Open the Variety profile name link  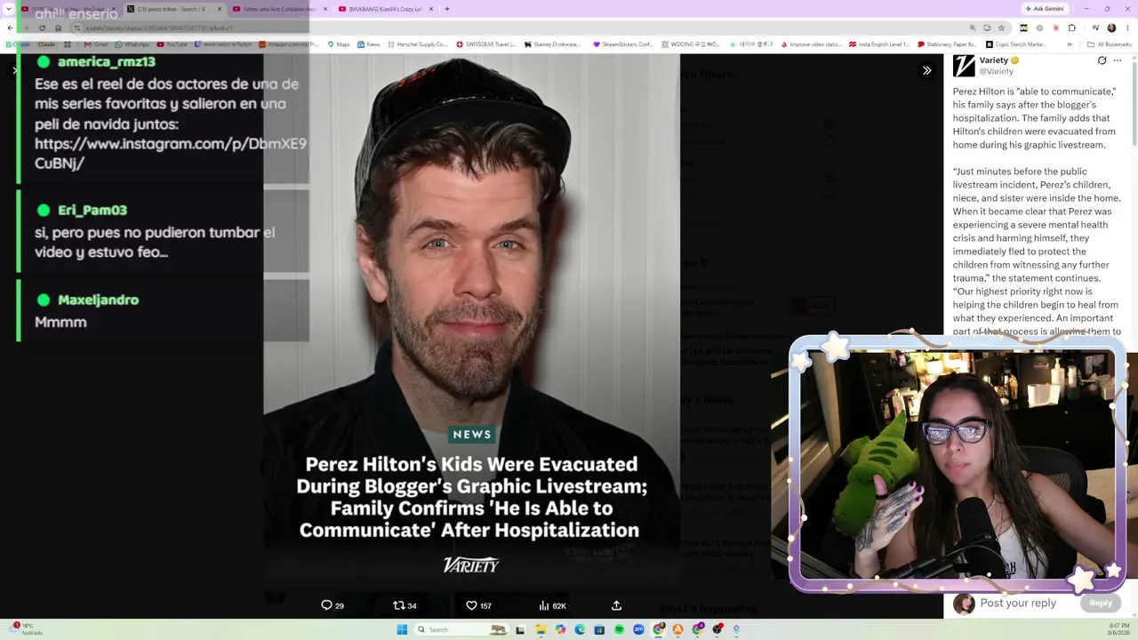point(994,60)
